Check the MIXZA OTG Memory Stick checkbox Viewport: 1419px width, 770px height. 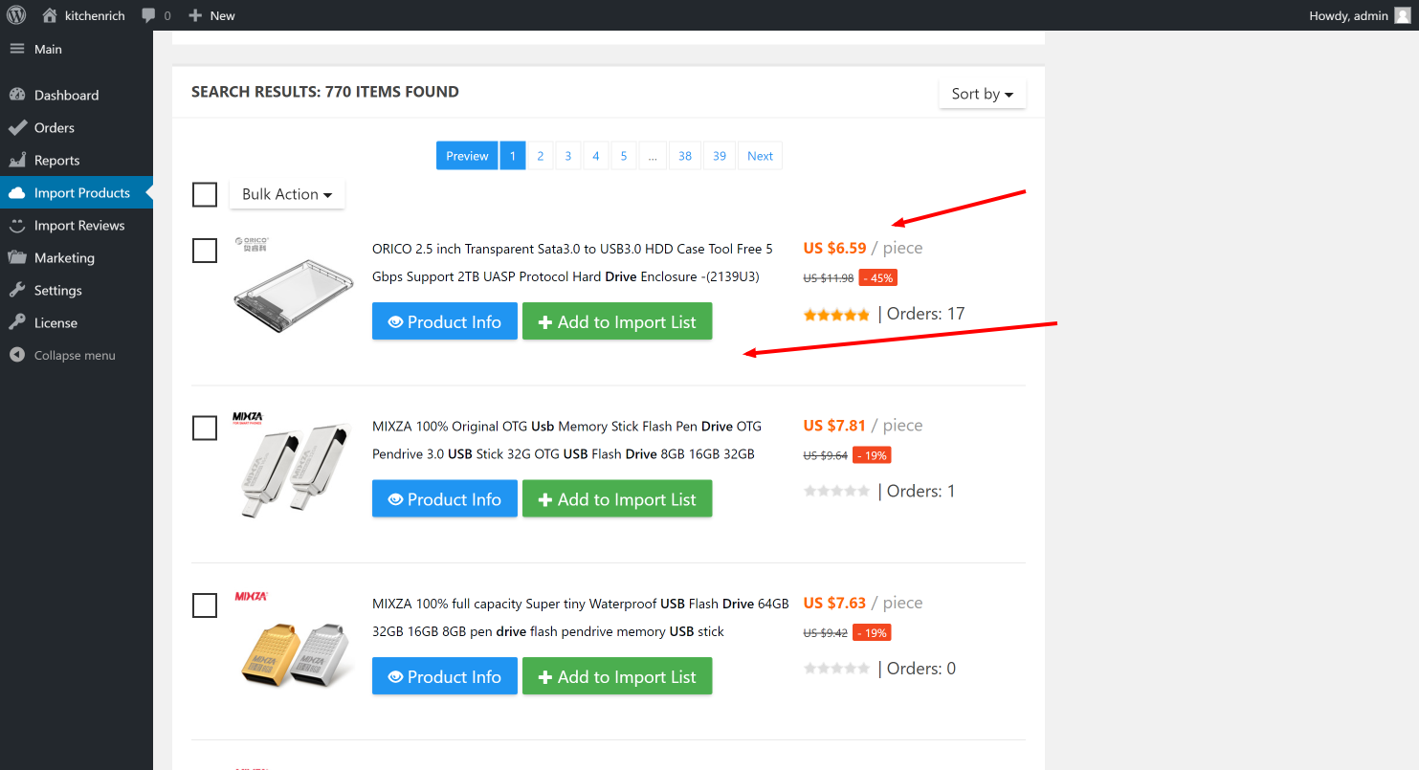pyautogui.click(x=205, y=428)
